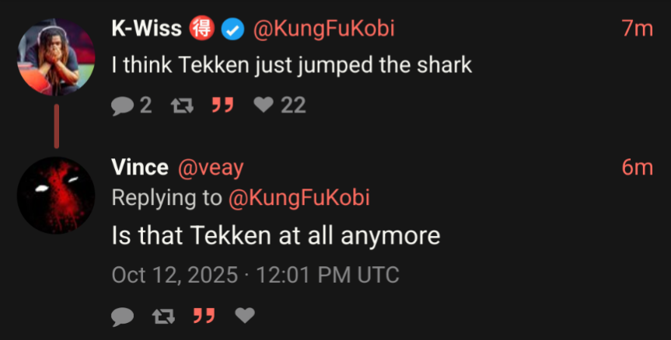Screen dimensions: 671x340
Task: Click the @KungFuKobi handle in the header
Action: (x=323, y=29)
